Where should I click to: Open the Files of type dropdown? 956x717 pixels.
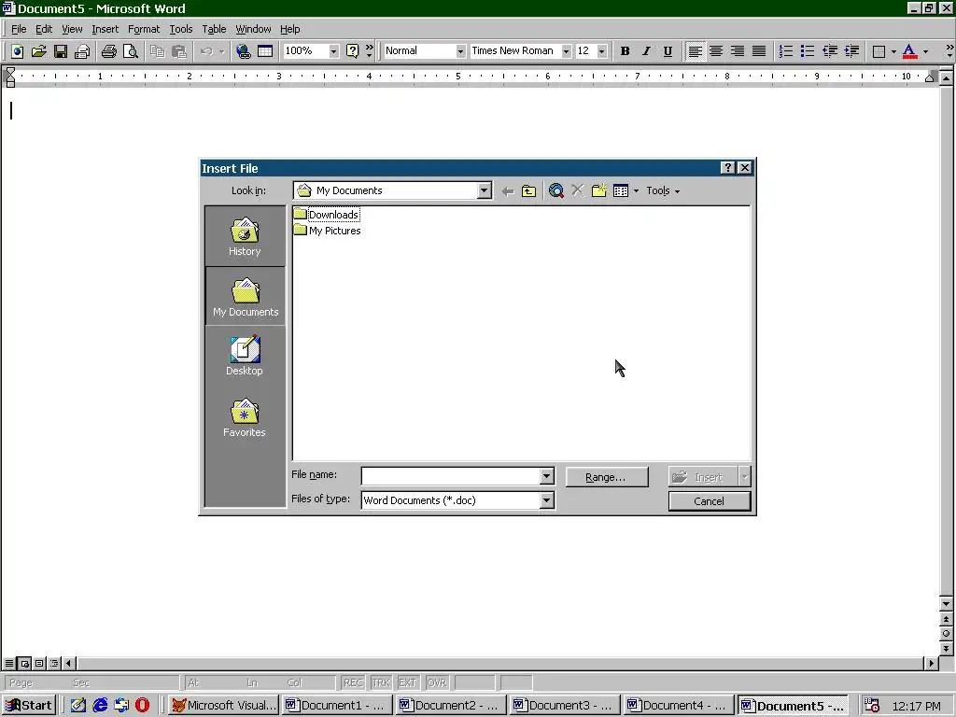point(547,500)
